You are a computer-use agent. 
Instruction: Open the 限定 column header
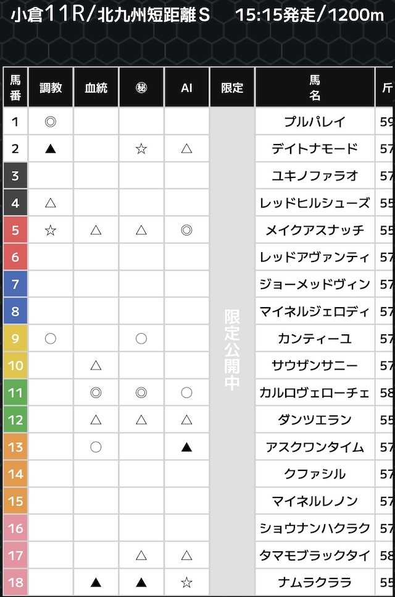[232, 88]
